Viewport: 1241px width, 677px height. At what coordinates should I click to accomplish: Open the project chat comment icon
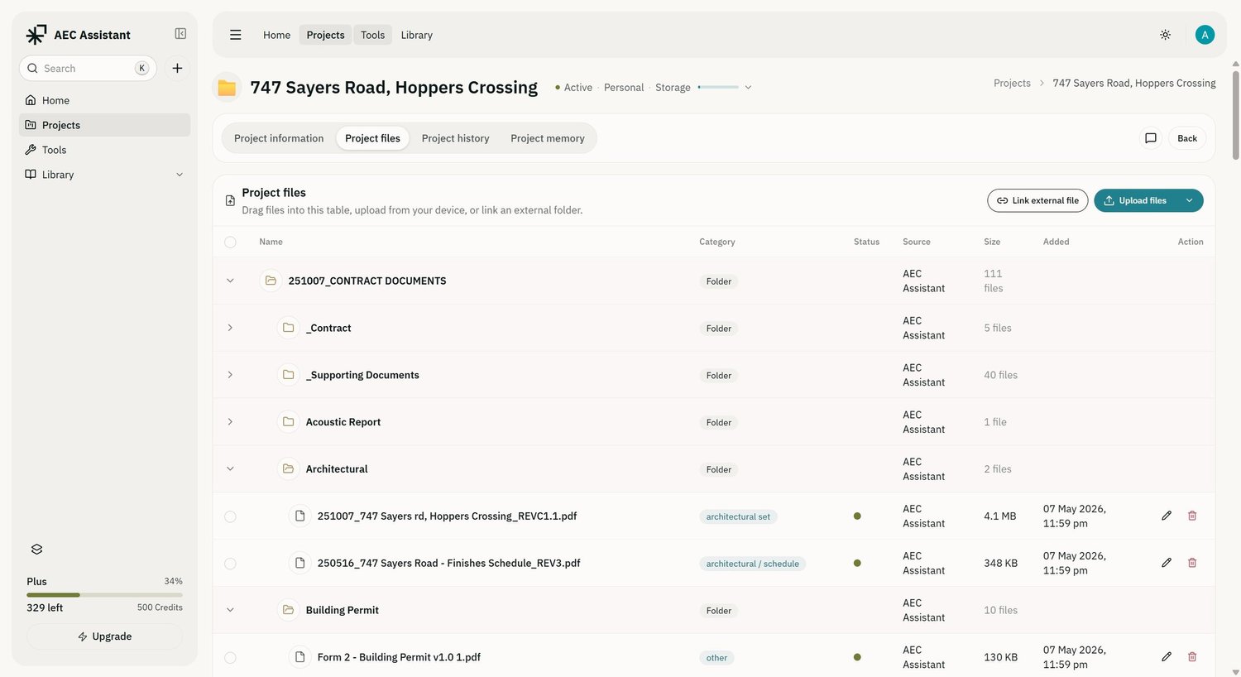[1150, 138]
